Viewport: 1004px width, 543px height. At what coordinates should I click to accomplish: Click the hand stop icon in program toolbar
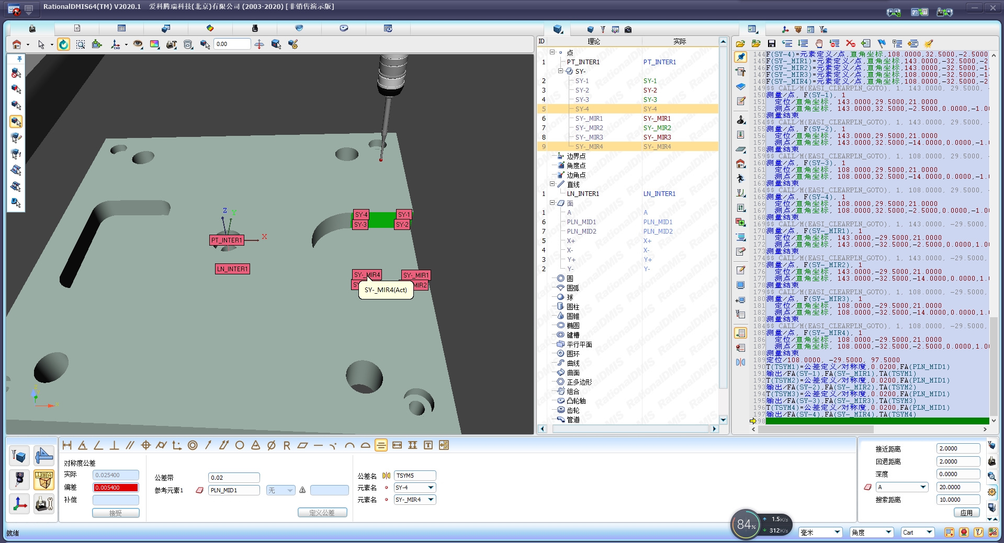click(819, 44)
